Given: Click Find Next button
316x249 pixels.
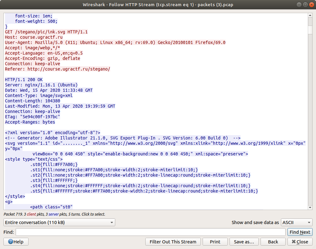Looking at the screenshot, I should [x=300, y=232].
